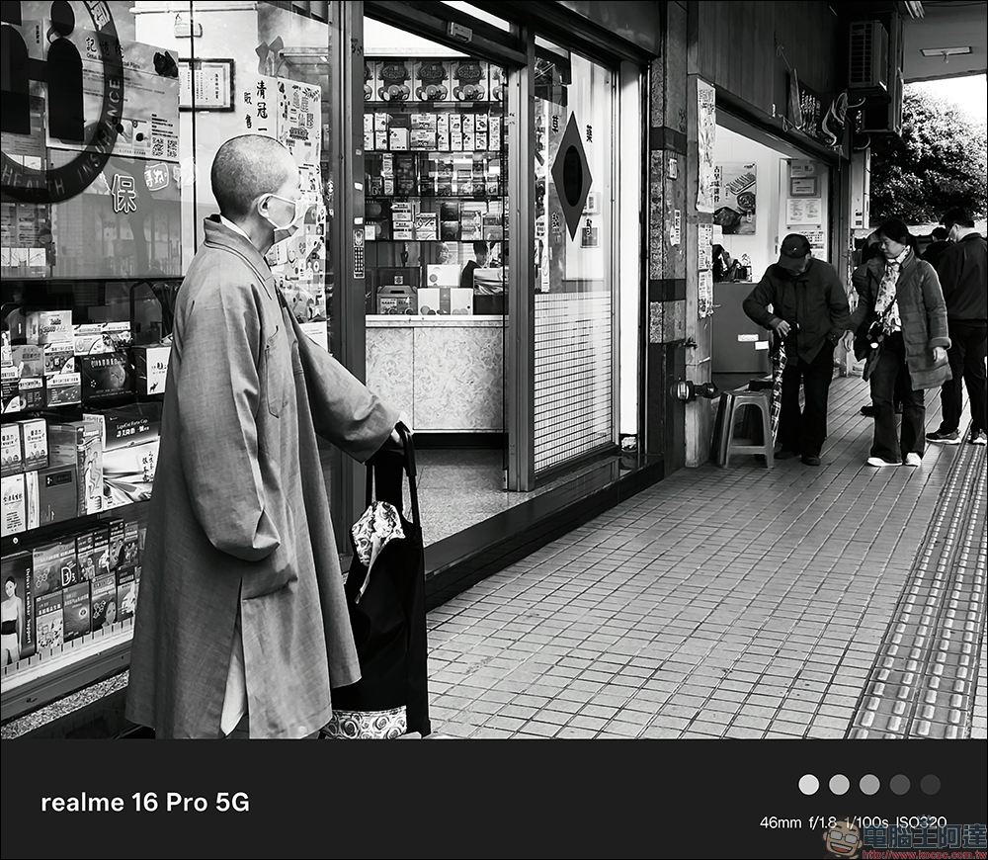988x860 pixels.
Task: Select the f/1.8 aperture value
Action: pos(822,822)
